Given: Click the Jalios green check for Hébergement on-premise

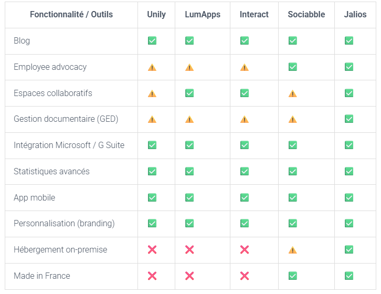Looking at the screenshot, I should (349, 249).
